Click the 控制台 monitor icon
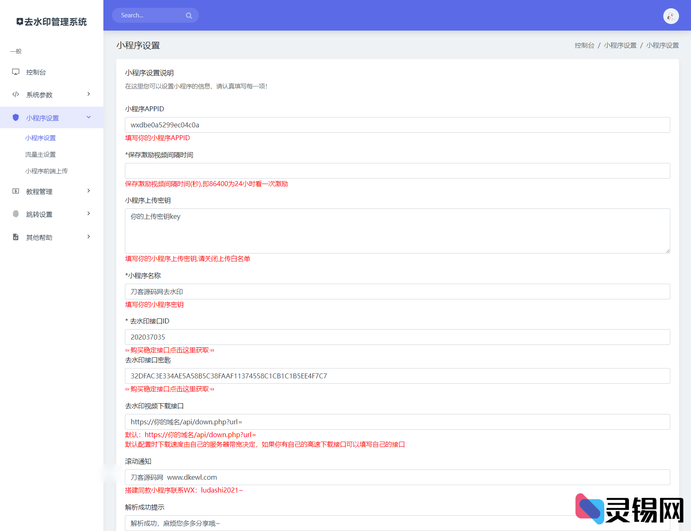691x531 pixels. 16,72
